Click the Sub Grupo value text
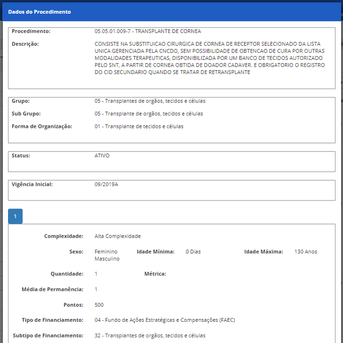 (148, 114)
